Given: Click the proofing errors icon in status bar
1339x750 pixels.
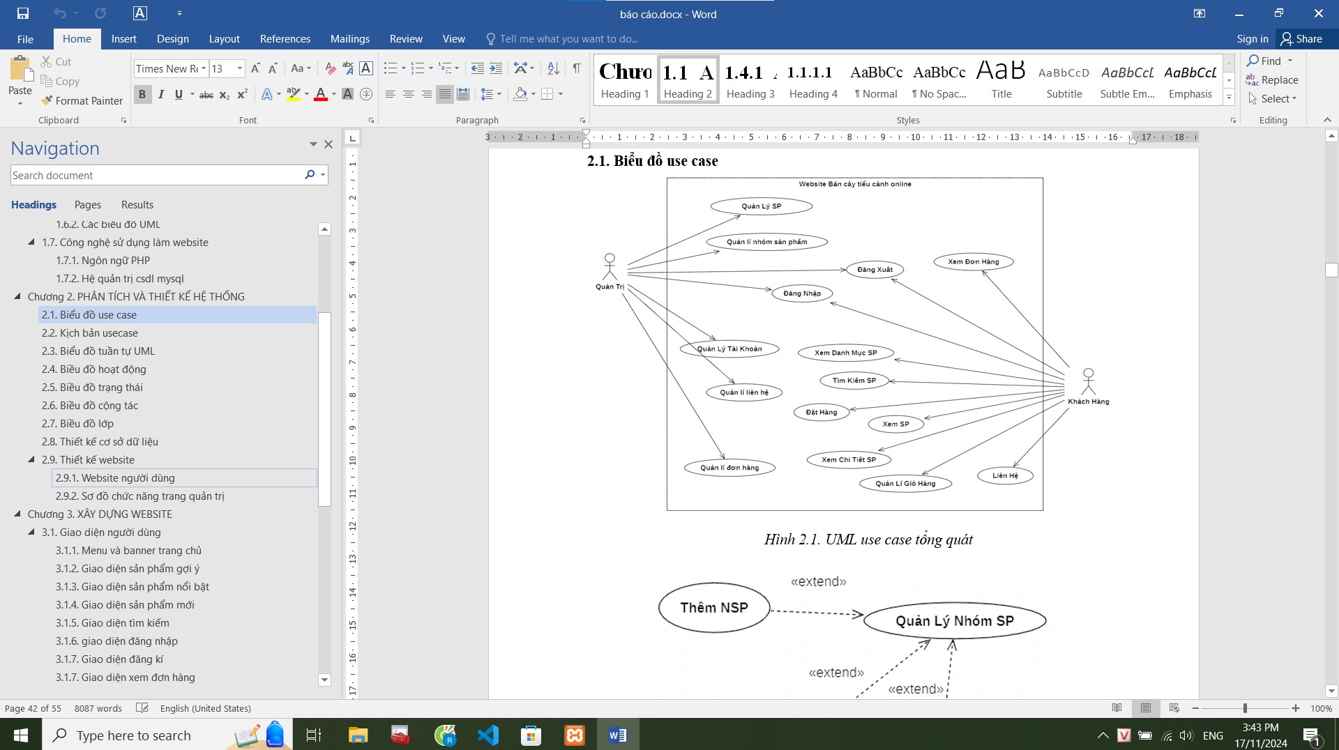Looking at the screenshot, I should pos(142,708).
